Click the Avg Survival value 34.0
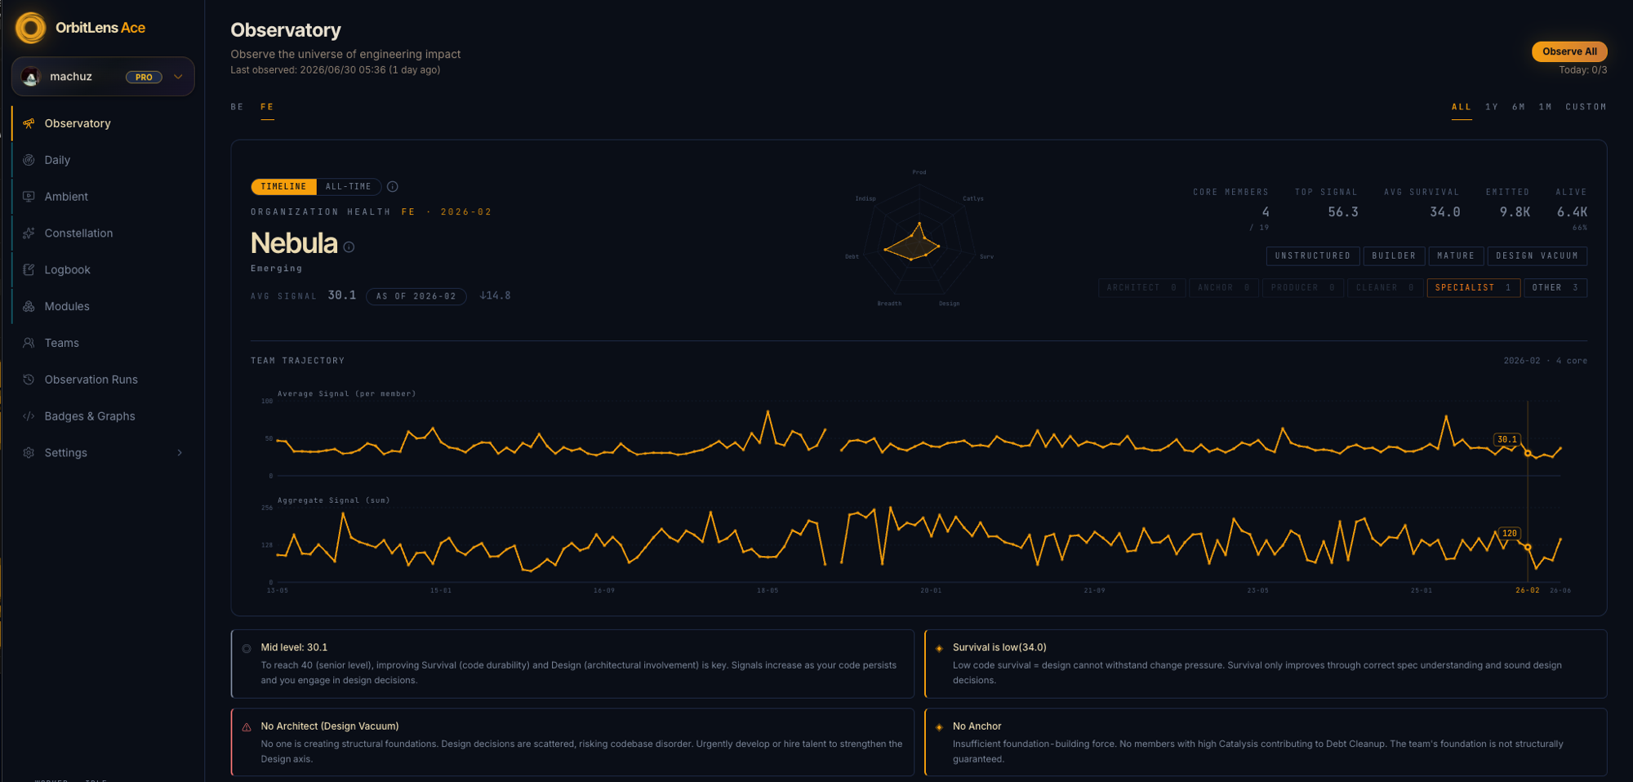Screen dimensions: 1633x782 pos(1444,212)
